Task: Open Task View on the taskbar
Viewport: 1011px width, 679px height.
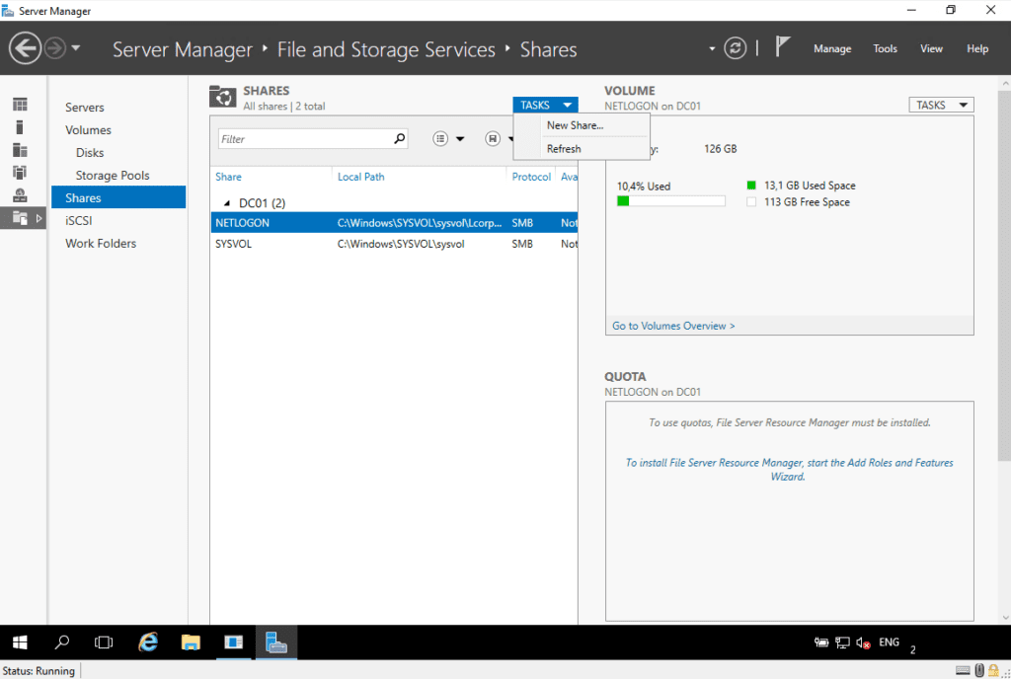Action: coord(104,642)
